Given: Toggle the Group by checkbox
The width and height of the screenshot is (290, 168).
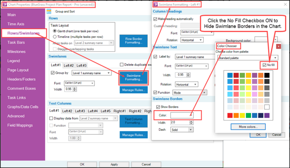Looking at the screenshot, I should coord(53,73).
